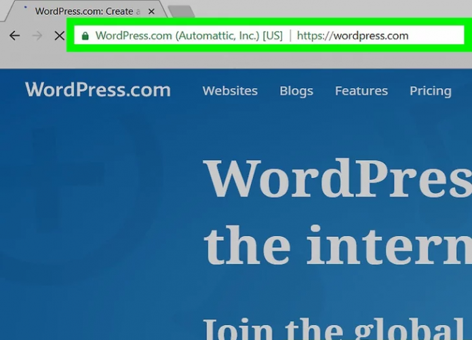This screenshot has height=340, width=472.
Task: Click the empty address bar area after the URL
Action: [x=437, y=35]
